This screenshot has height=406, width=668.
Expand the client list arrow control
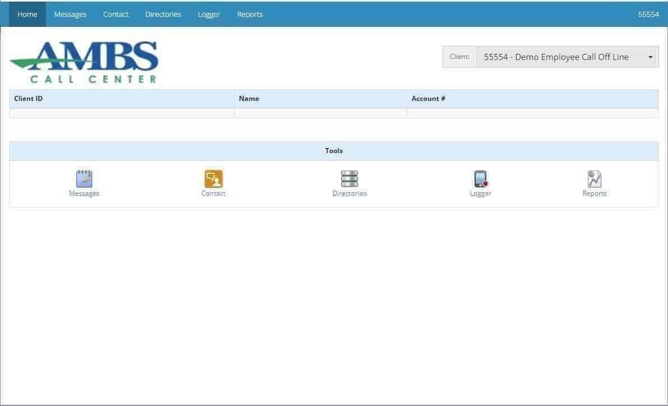(x=650, y=57)
